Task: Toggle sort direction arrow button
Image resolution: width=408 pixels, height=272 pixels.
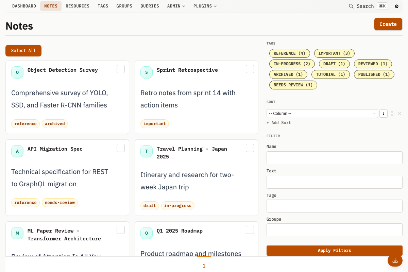Action: tap(383, 114)
